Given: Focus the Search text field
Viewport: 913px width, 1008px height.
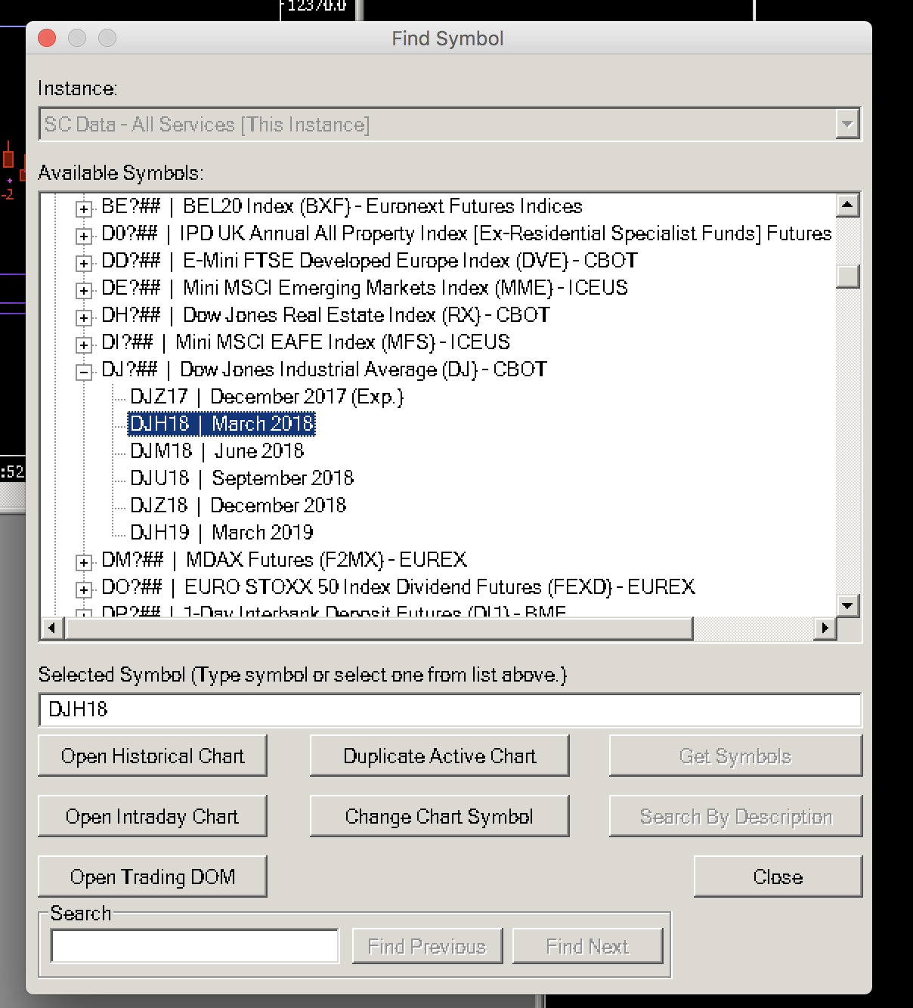Looking at the screenshot, I should click(x=195, y=946).
